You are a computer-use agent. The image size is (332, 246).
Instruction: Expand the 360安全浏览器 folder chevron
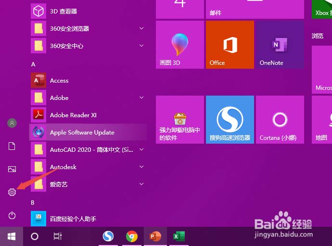(x=141, y=28)
